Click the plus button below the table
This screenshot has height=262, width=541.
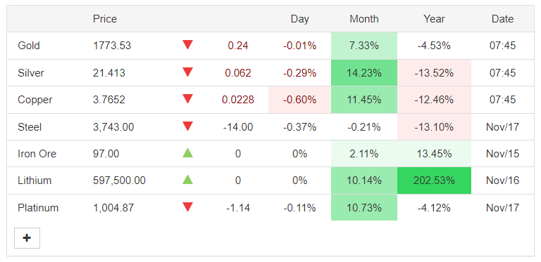(27, 238)
